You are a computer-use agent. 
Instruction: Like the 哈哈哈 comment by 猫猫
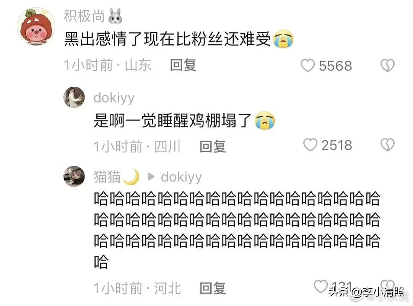click(321, 286)
